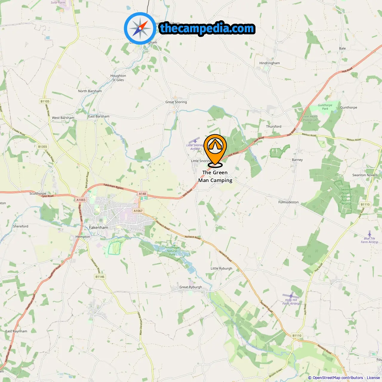Click the Pensthorpe Natural Park label
The image size is (382, 382).
point(172,251)
